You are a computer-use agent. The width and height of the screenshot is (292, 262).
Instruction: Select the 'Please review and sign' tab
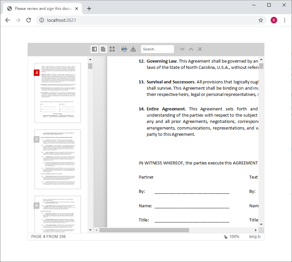42,9
